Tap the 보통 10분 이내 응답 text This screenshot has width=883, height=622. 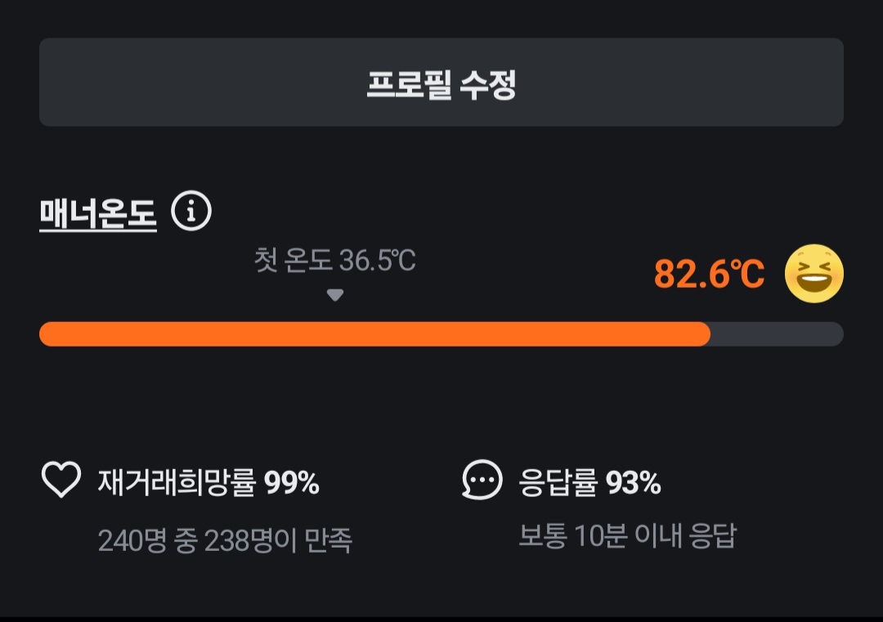click(x=627, y=536)
